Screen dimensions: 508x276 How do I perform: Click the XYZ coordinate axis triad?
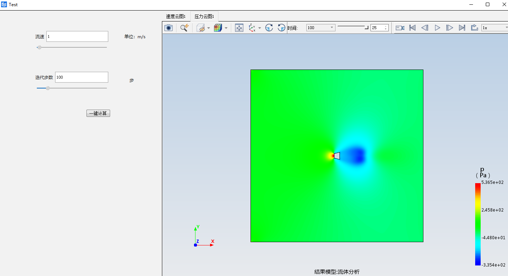coord(203,237)
